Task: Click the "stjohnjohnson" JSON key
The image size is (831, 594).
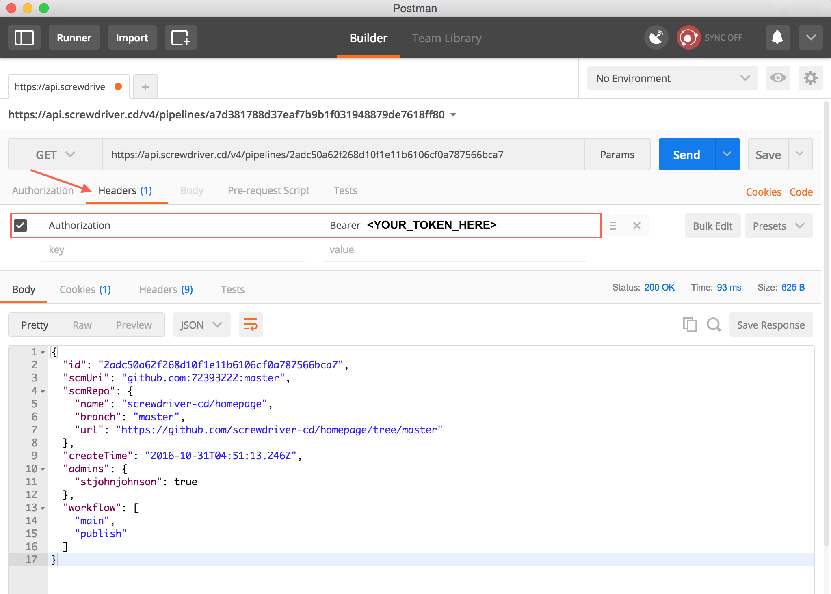Action: (x=118, y=482)
